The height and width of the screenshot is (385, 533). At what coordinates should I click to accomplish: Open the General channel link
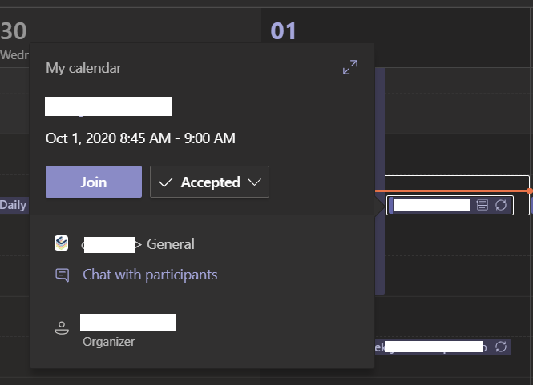[x=170, y=244]
